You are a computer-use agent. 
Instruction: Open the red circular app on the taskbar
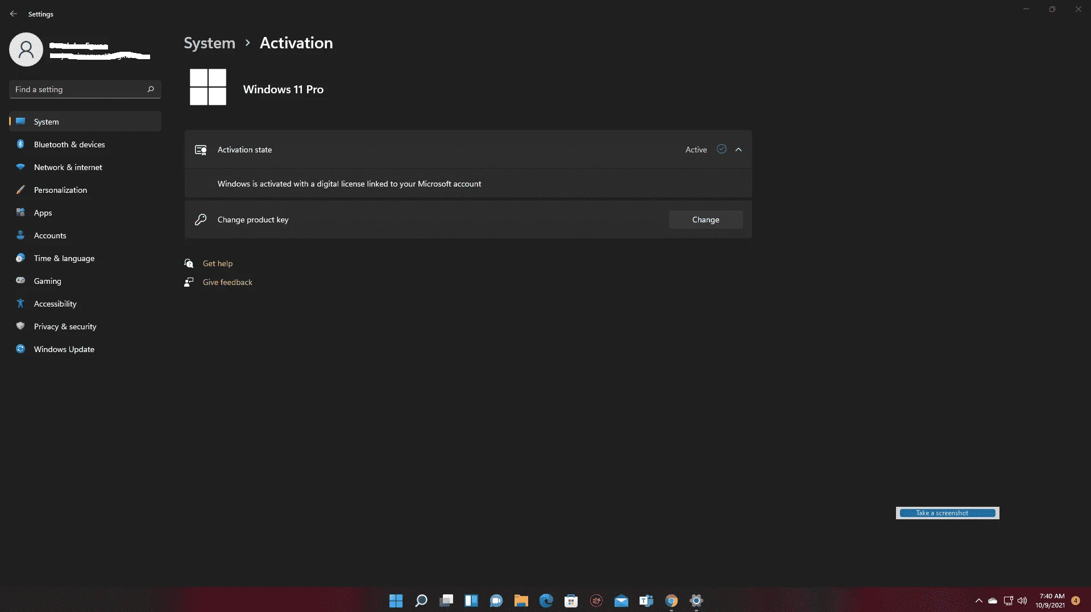point(596,601)
